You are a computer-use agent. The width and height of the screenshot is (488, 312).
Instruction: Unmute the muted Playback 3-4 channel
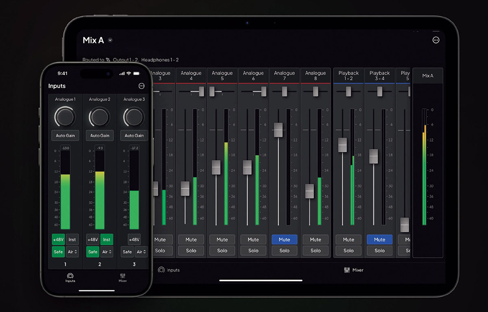click(x=379, y=240)
